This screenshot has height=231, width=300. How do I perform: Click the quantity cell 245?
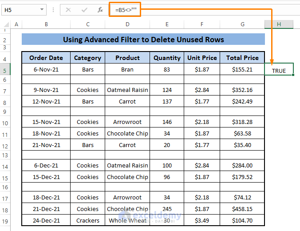[x=167, y=209]
